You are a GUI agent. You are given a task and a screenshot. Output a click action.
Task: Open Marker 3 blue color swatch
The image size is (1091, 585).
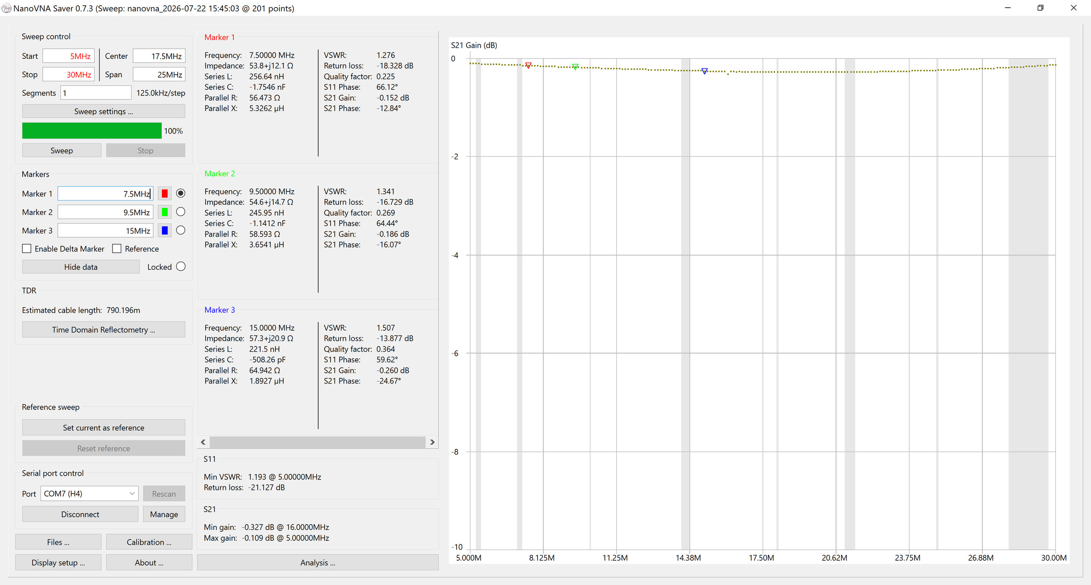tap(165, 230)
